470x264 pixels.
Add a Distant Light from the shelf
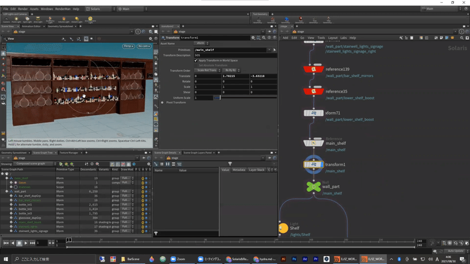tap(77, 20)
